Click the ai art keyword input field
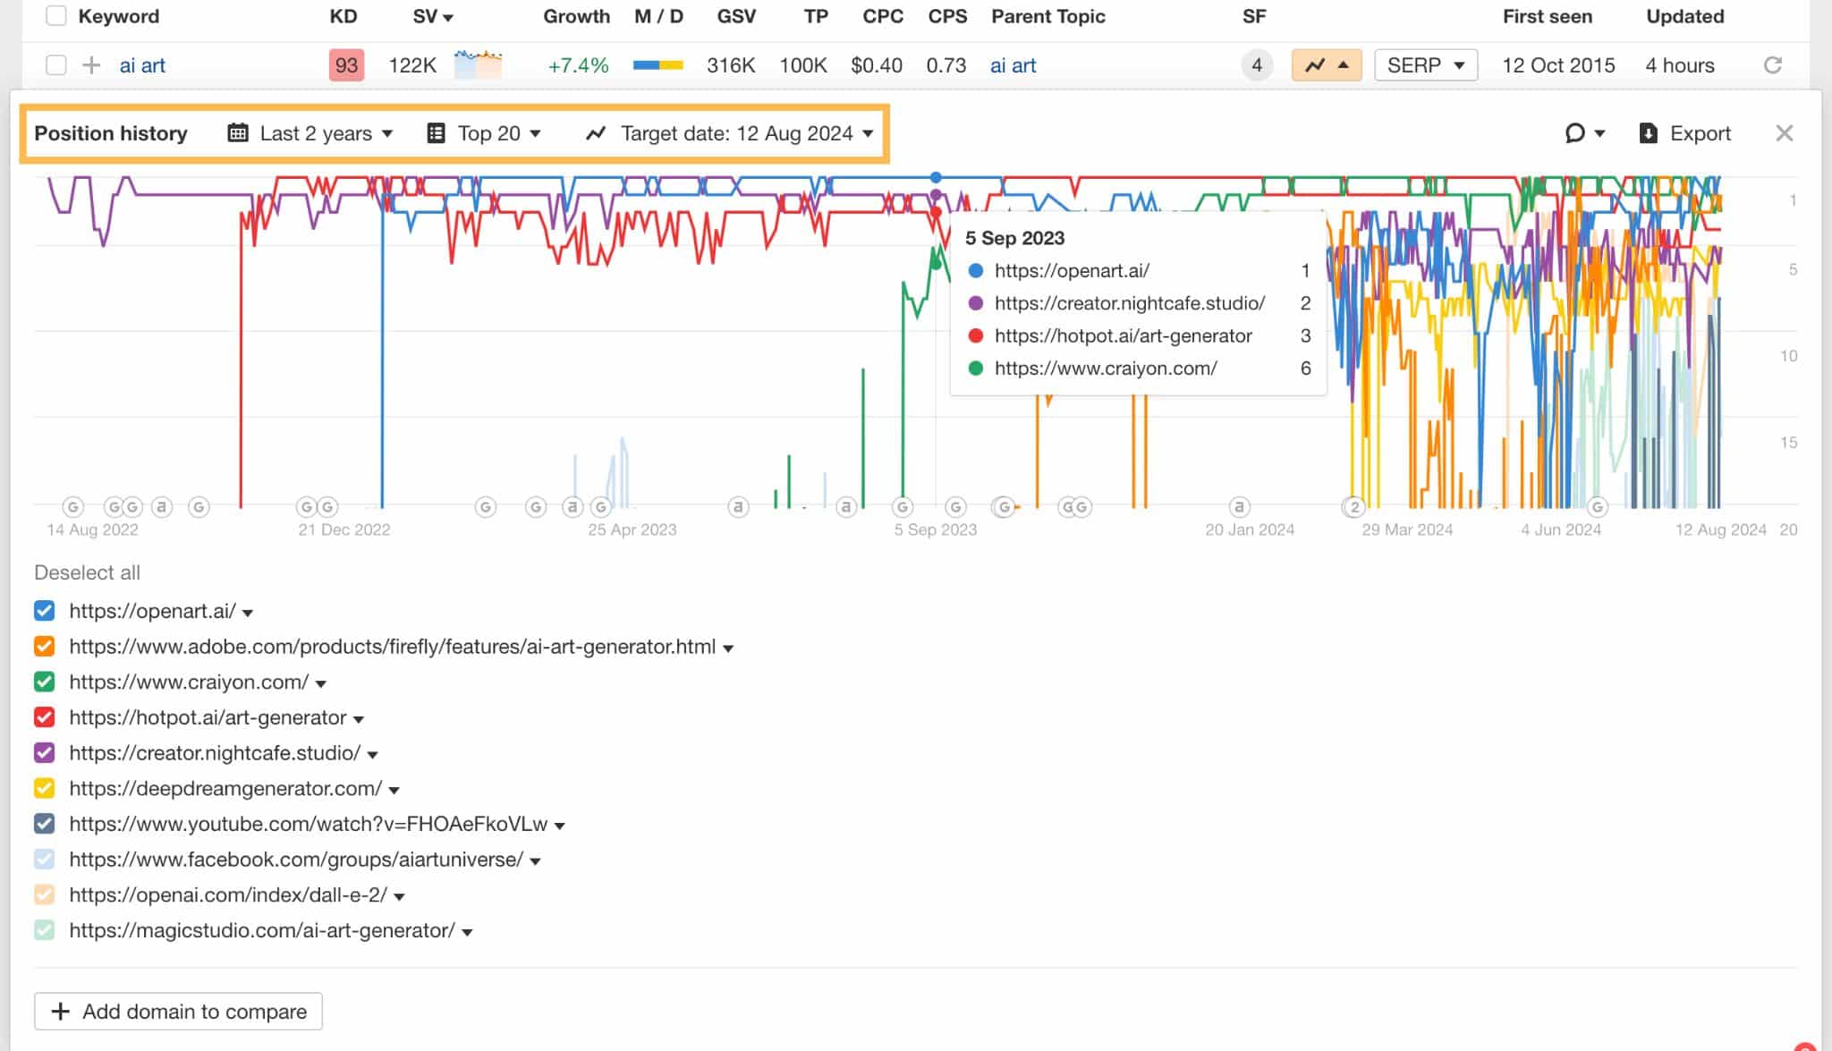This screenshot has height=1051, width=1832. [x=143, y=65]
